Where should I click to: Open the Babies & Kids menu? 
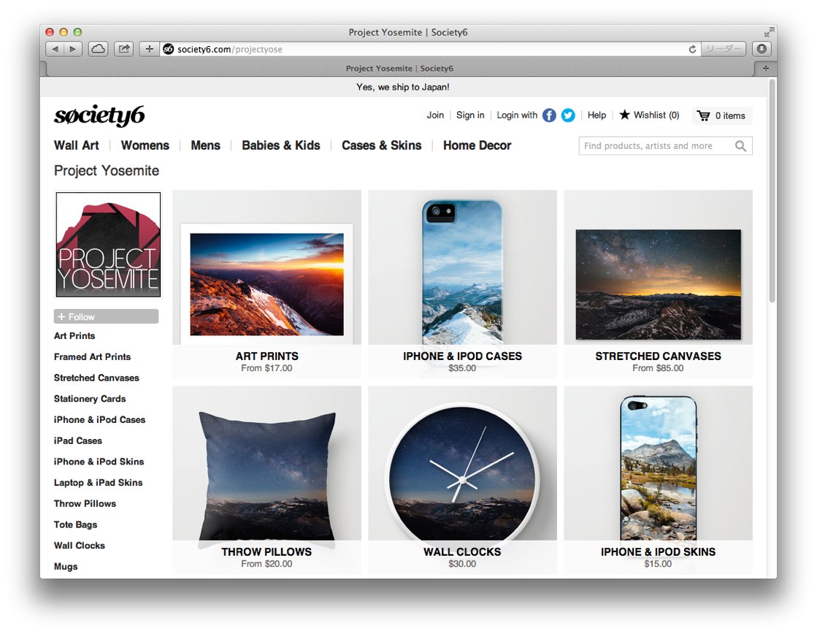click(281, 145)
